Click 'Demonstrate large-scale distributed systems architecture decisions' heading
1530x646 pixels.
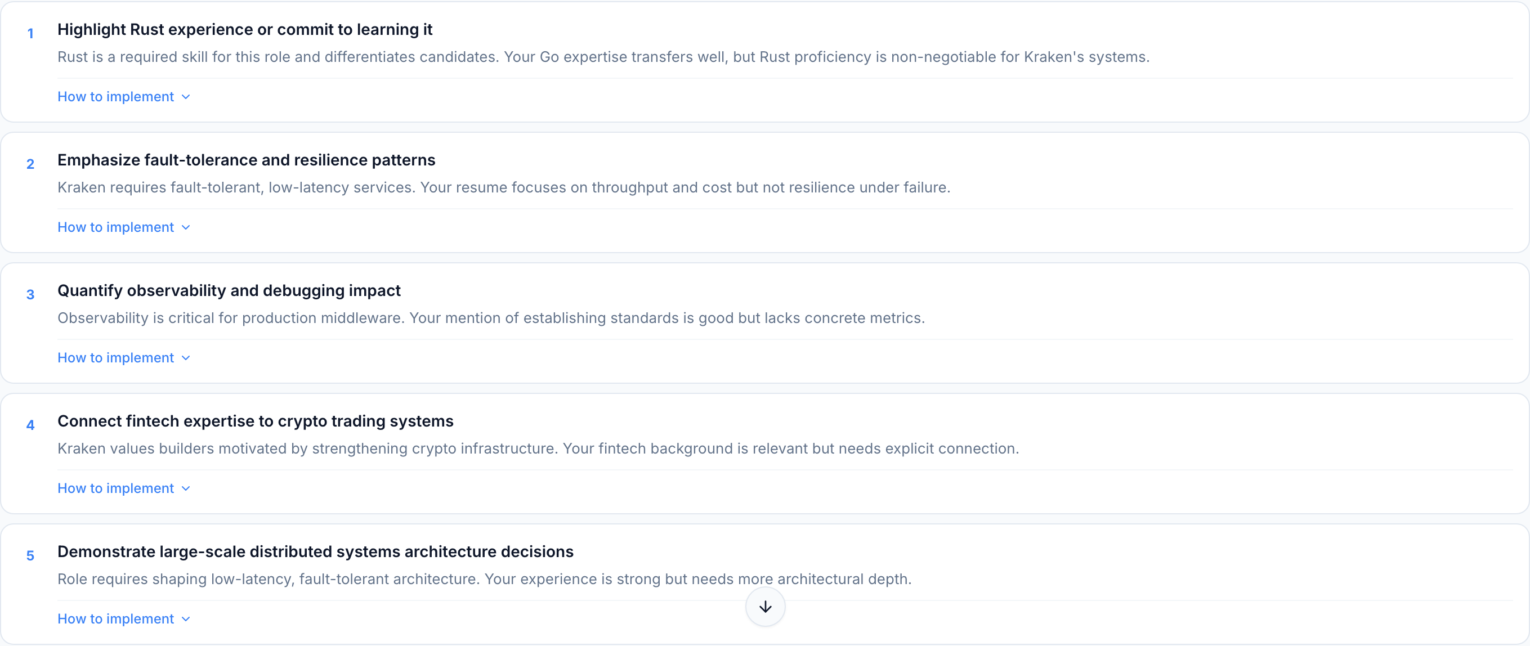coord(315,552)
